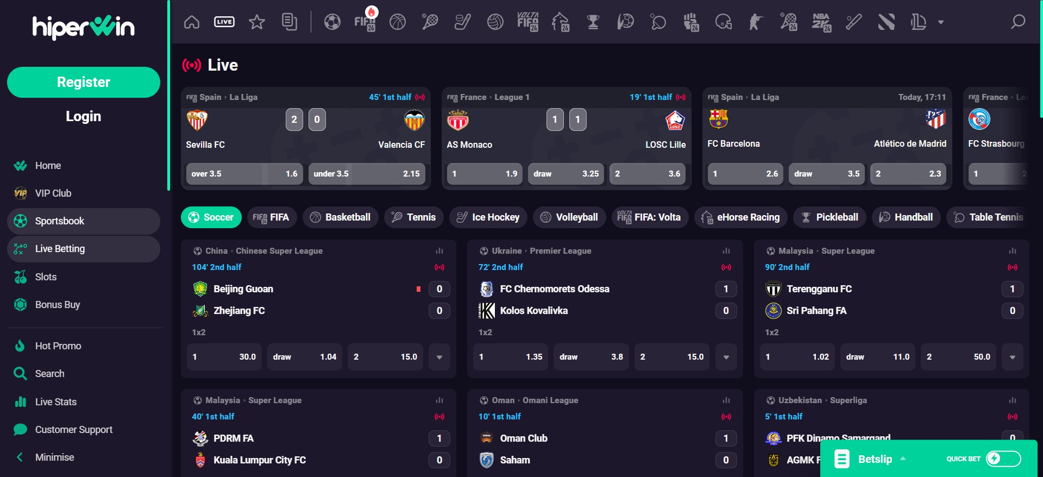The height and width of the screenshot is (477, 1043).
Task: Open the Login link
Action: pyautogui.click(x=84, y=116)
